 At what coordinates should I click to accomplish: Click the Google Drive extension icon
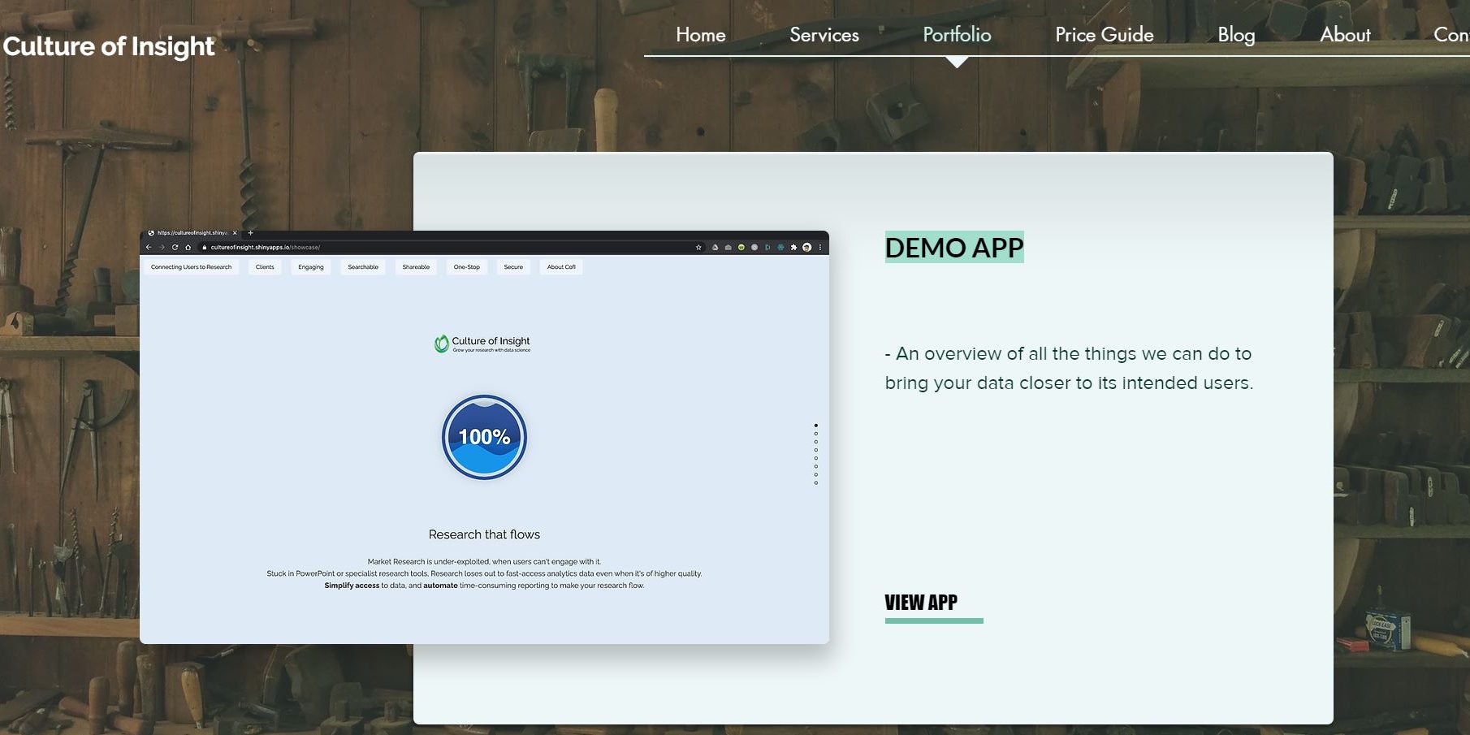715,248
